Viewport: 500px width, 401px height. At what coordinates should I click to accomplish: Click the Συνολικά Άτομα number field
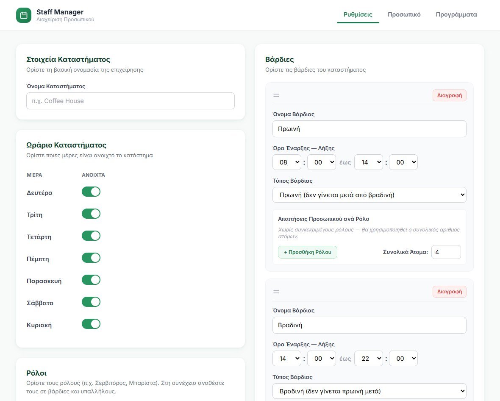pyautogui.click(x=446, y=252)
